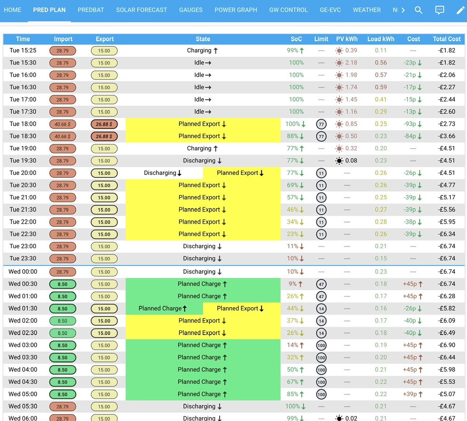The height and width of the screenshot is (421, 467).
Task: Go to the GW CONTROL tab
Action: click(289, 10)
